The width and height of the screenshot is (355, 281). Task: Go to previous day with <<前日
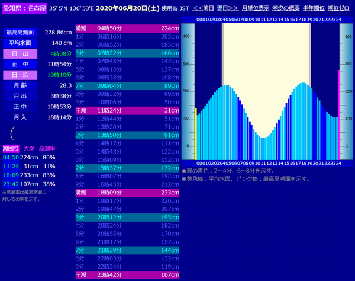(x=204, y=9)
